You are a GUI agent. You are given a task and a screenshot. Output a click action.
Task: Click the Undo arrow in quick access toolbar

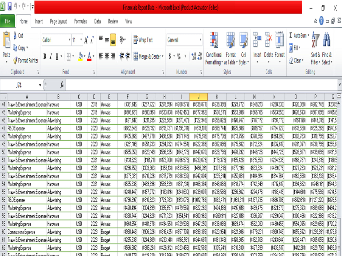tap(16, 6)
